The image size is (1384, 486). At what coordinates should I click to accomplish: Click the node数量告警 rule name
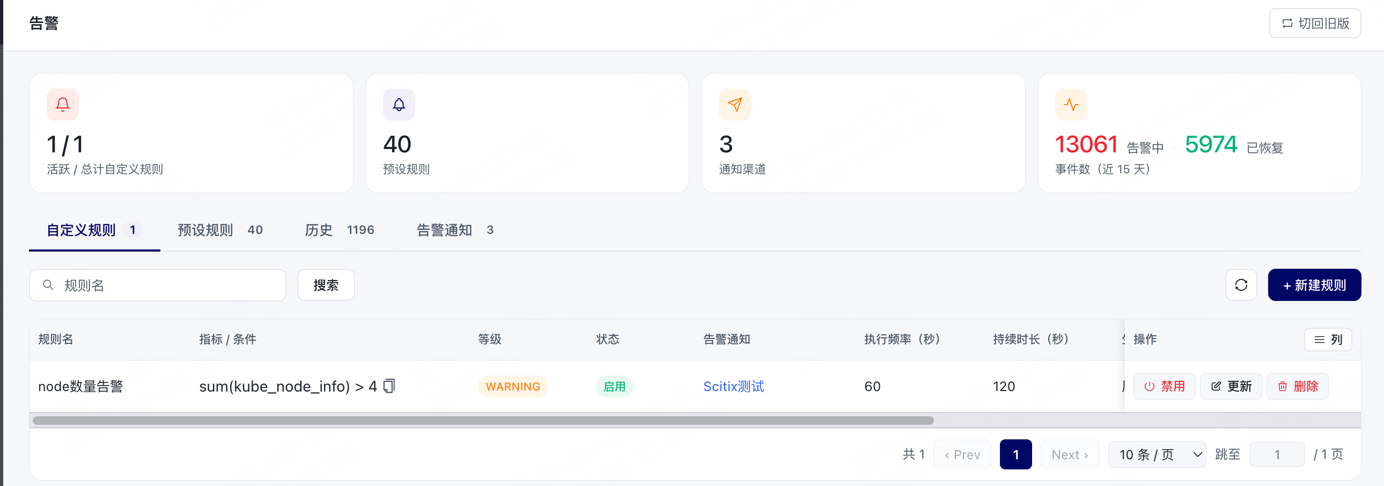tap(80, 386)
